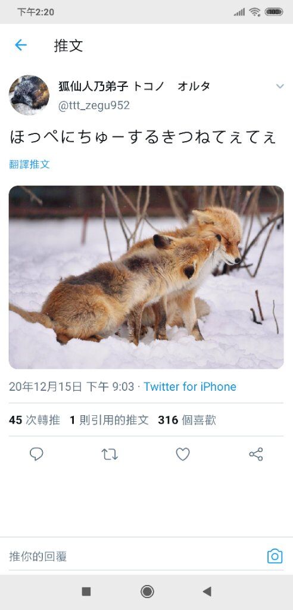The height and width of the screenshot is (610, 293).
Task: Tap the reply speech bubble icon
Action: [x=36, y=454]
